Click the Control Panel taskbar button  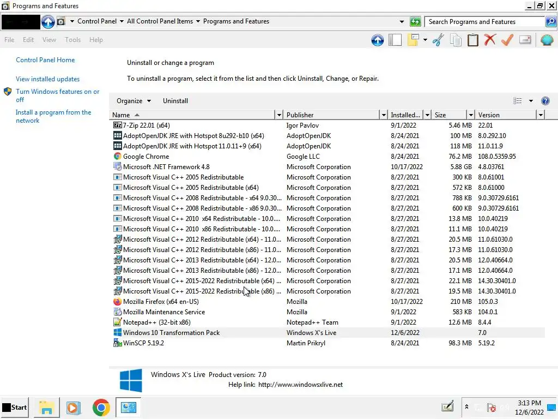pos(129,407)
